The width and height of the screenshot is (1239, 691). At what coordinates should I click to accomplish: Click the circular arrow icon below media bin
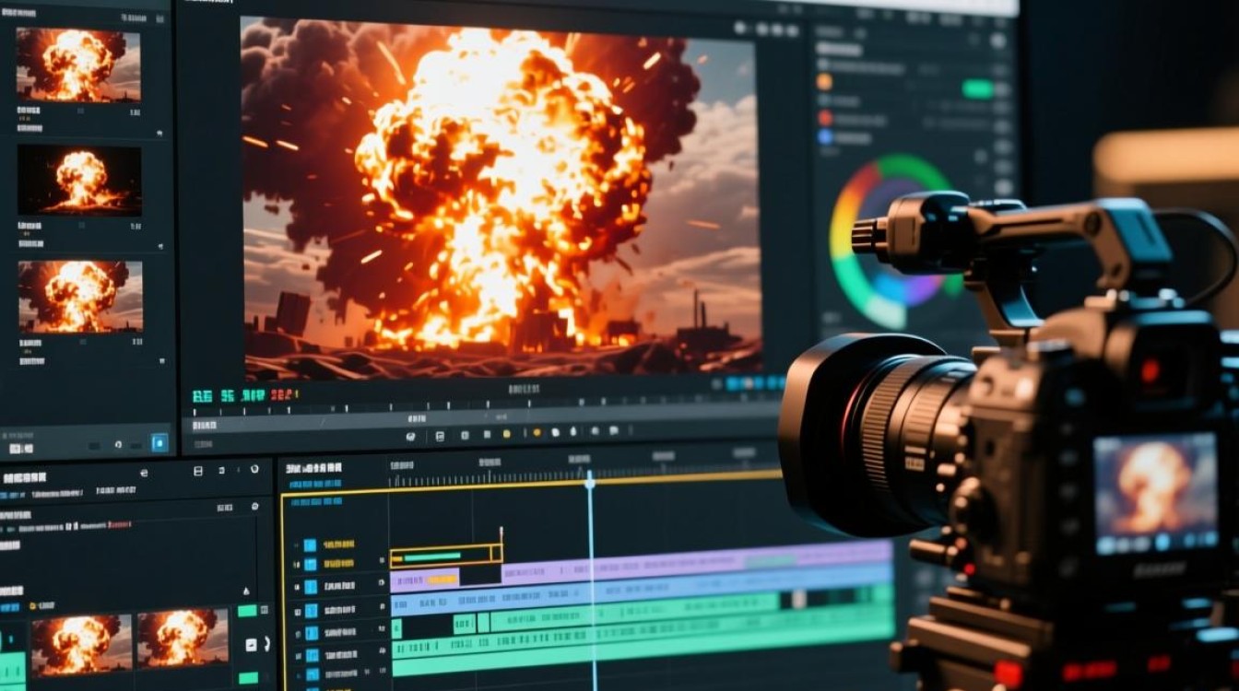coord(117,444)
